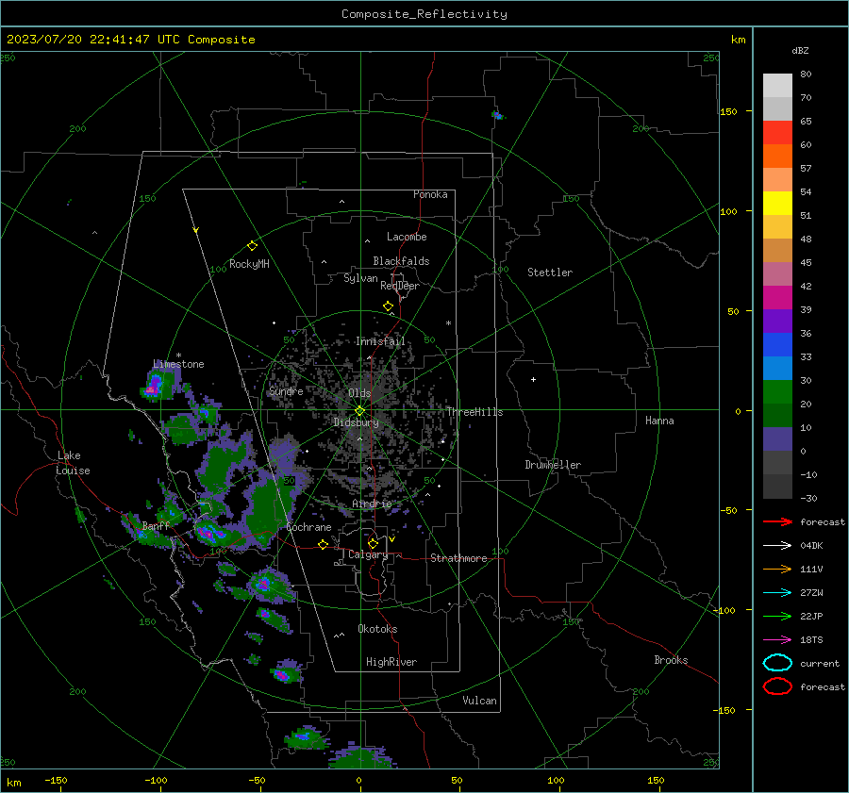Click the Drumheller label
849x793 pixels.
[553, 465]
